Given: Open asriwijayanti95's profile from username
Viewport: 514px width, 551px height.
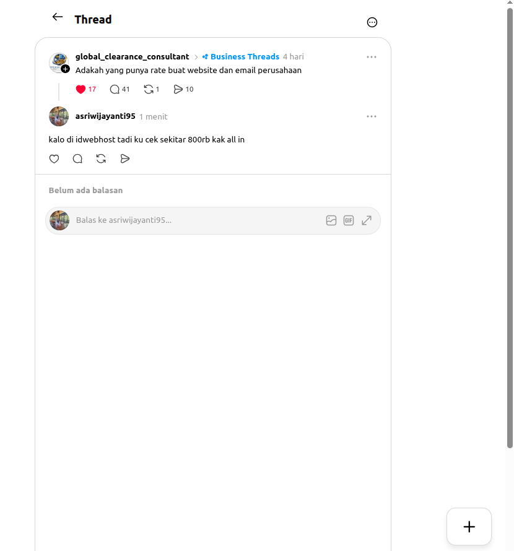Looking at the screenshot, I should (105, 116).
